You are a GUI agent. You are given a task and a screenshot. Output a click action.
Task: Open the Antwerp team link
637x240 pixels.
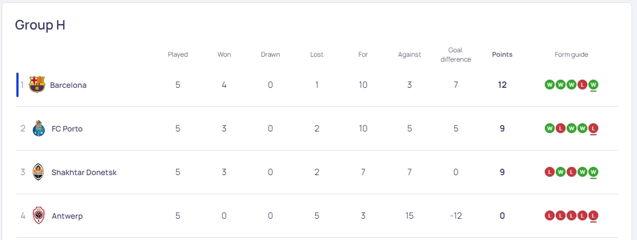point(67,216)
